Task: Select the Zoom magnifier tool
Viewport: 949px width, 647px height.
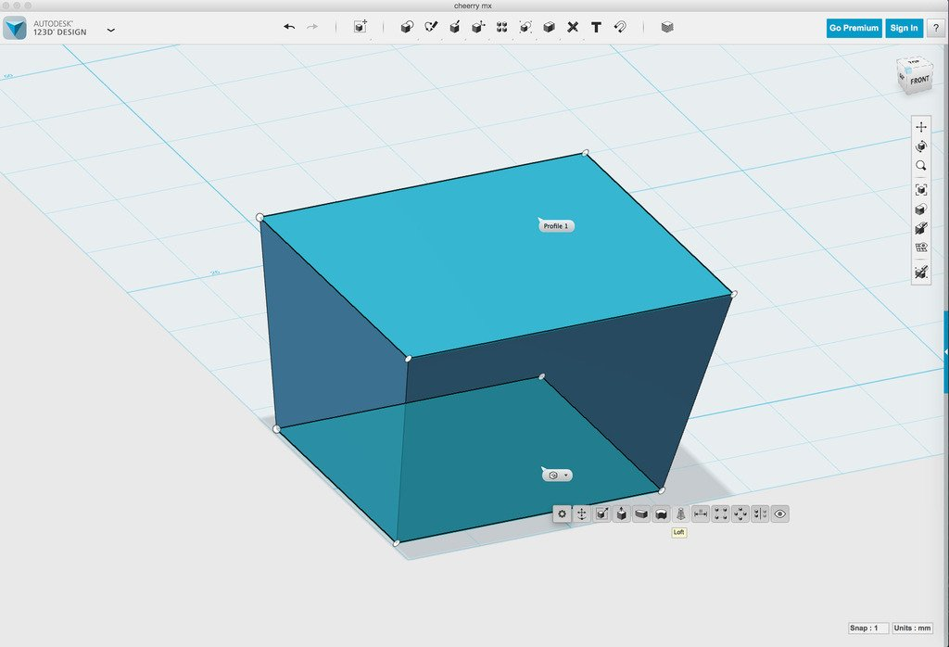Action: (921, 165)
